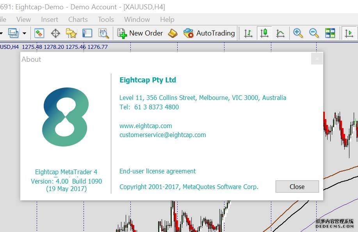Click the "Tel: 61 3 8373 4800" text

pos(149,107)
